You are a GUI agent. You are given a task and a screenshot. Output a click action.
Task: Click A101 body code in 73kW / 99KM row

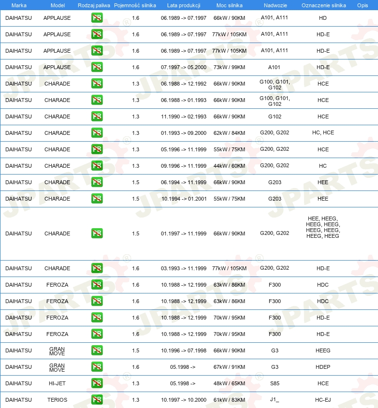[x=274, y=67]
